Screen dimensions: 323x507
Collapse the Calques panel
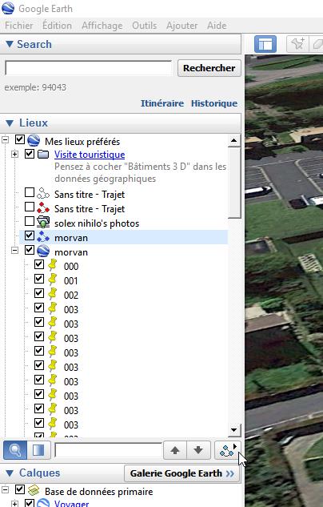click(x=10, y=473)
